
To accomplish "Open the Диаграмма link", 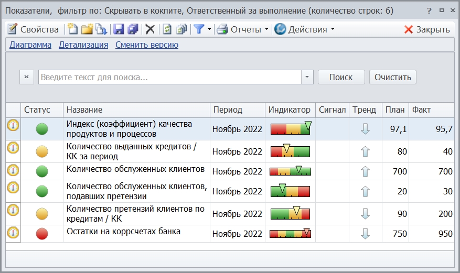I will [x=30, y=45].
